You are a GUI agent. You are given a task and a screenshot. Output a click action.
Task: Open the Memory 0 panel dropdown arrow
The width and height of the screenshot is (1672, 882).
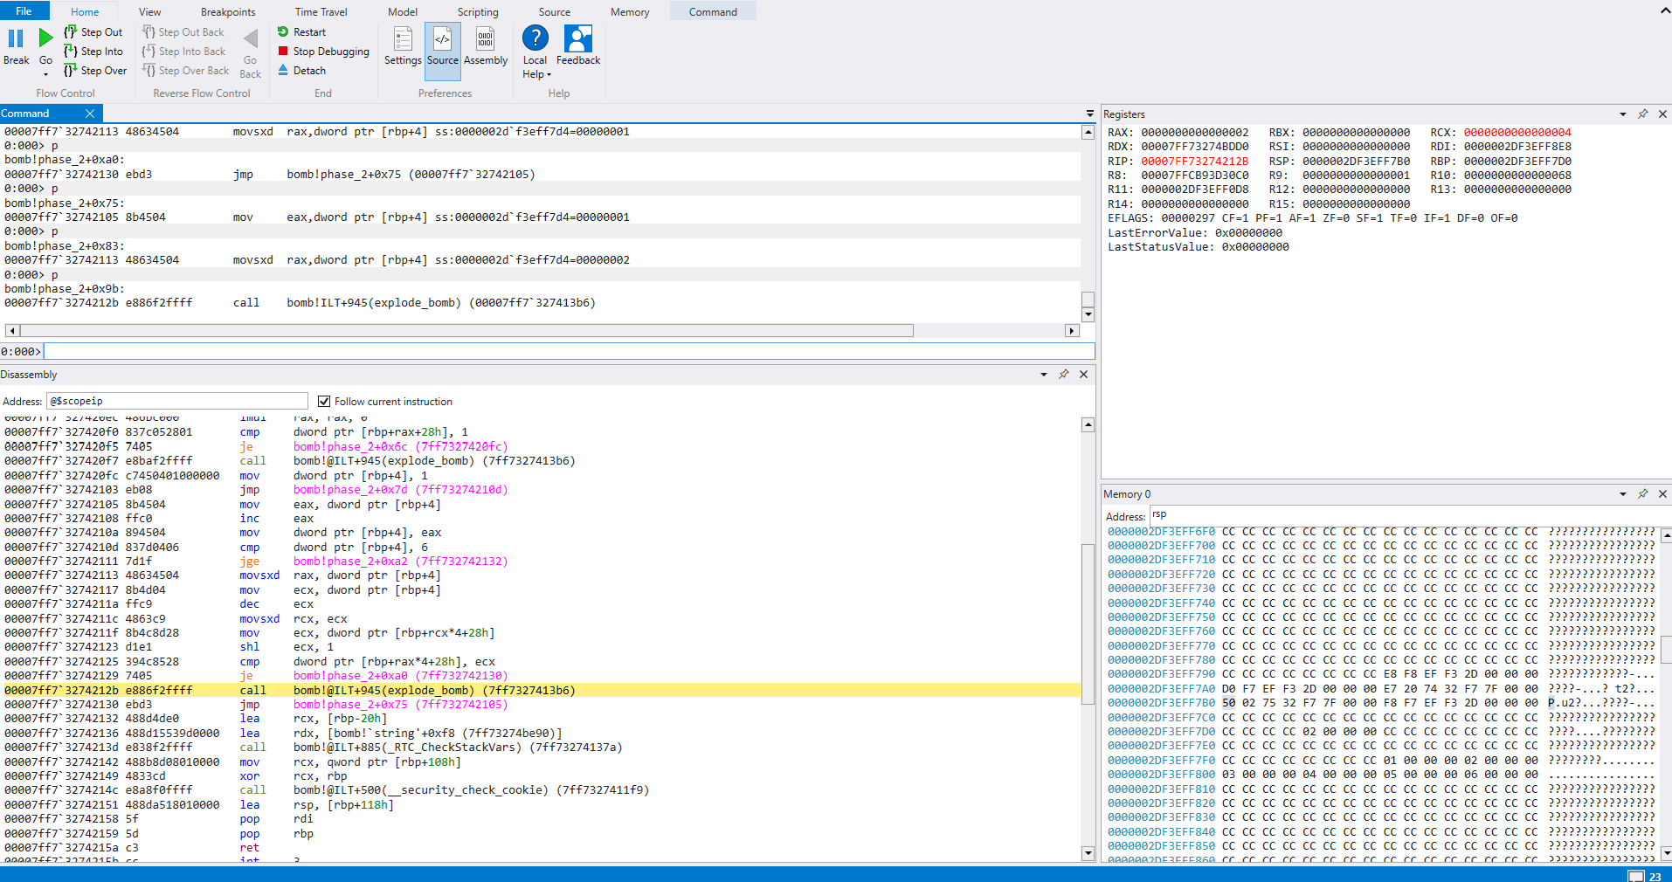(1623, 494)
